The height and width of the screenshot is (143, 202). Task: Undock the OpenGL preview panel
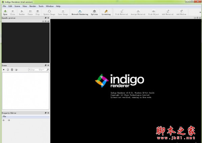pyautogui.click(x=46, y=18)
